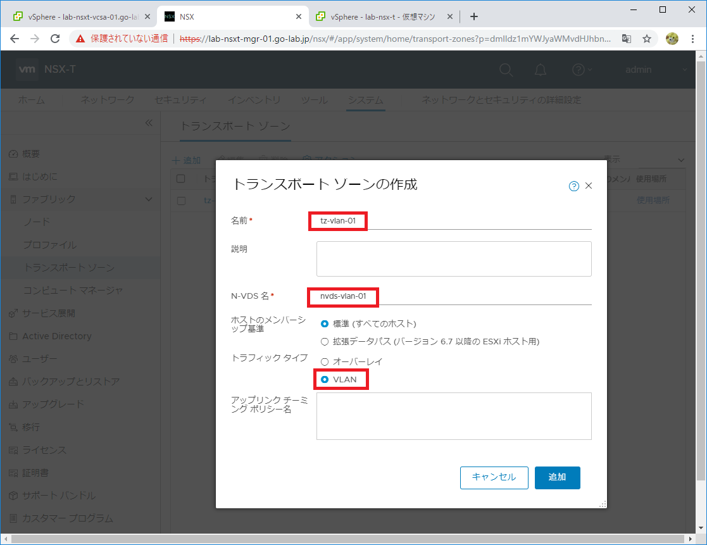This screenshot has width=707, height=545.
Task: Tick the checkbox of the tz- row
Action: coord(181,201)
